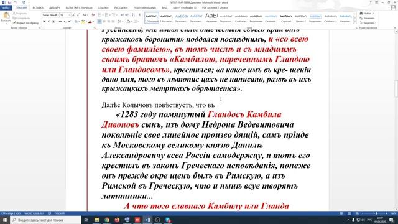398x224 pixels.
Task: Click the Windows Start button
Action: tap(5, 220)
